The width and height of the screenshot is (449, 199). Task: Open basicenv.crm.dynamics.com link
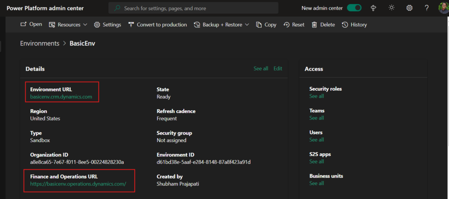pyautogui.click(x=61, y=97)
